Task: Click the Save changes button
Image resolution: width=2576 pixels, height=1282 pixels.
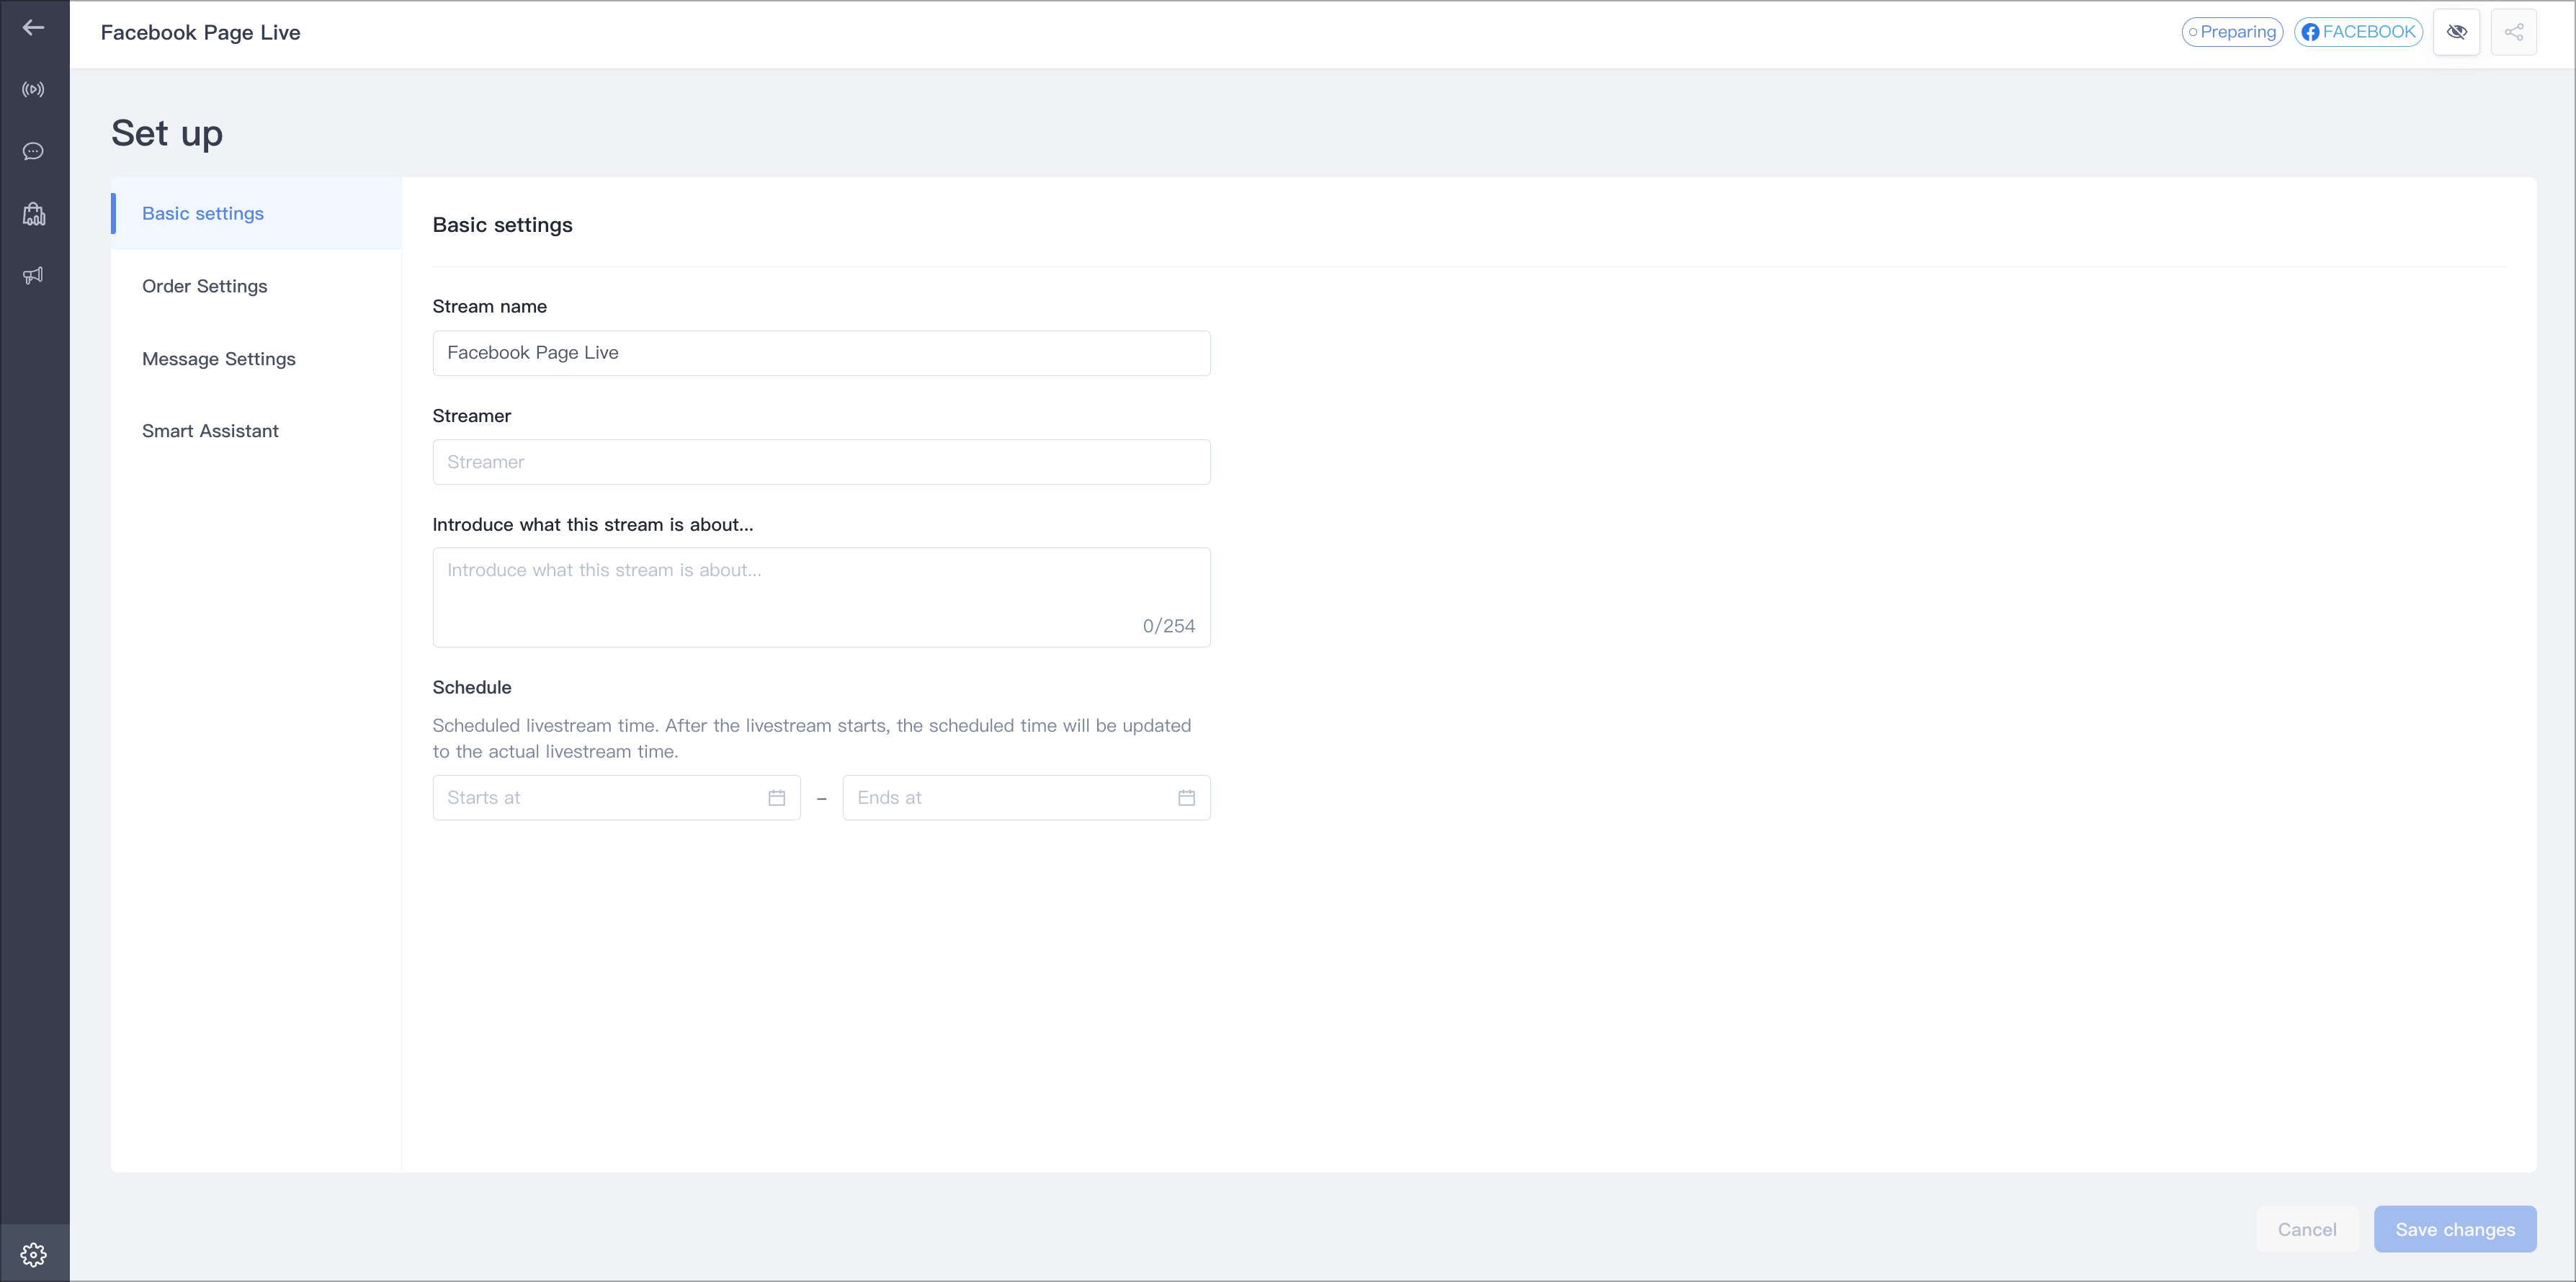Action: click(2455, 1230)
